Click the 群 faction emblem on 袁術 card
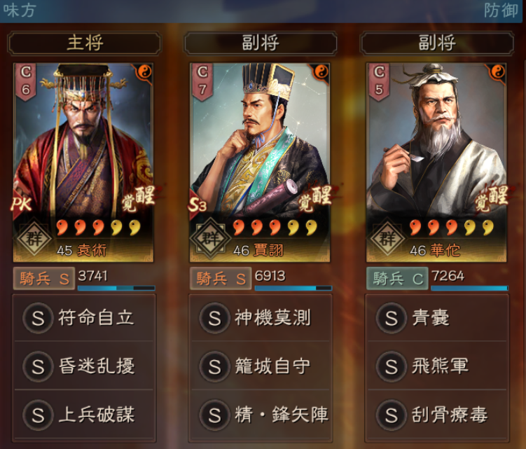The image size is (526, 449). click(34, 240)
